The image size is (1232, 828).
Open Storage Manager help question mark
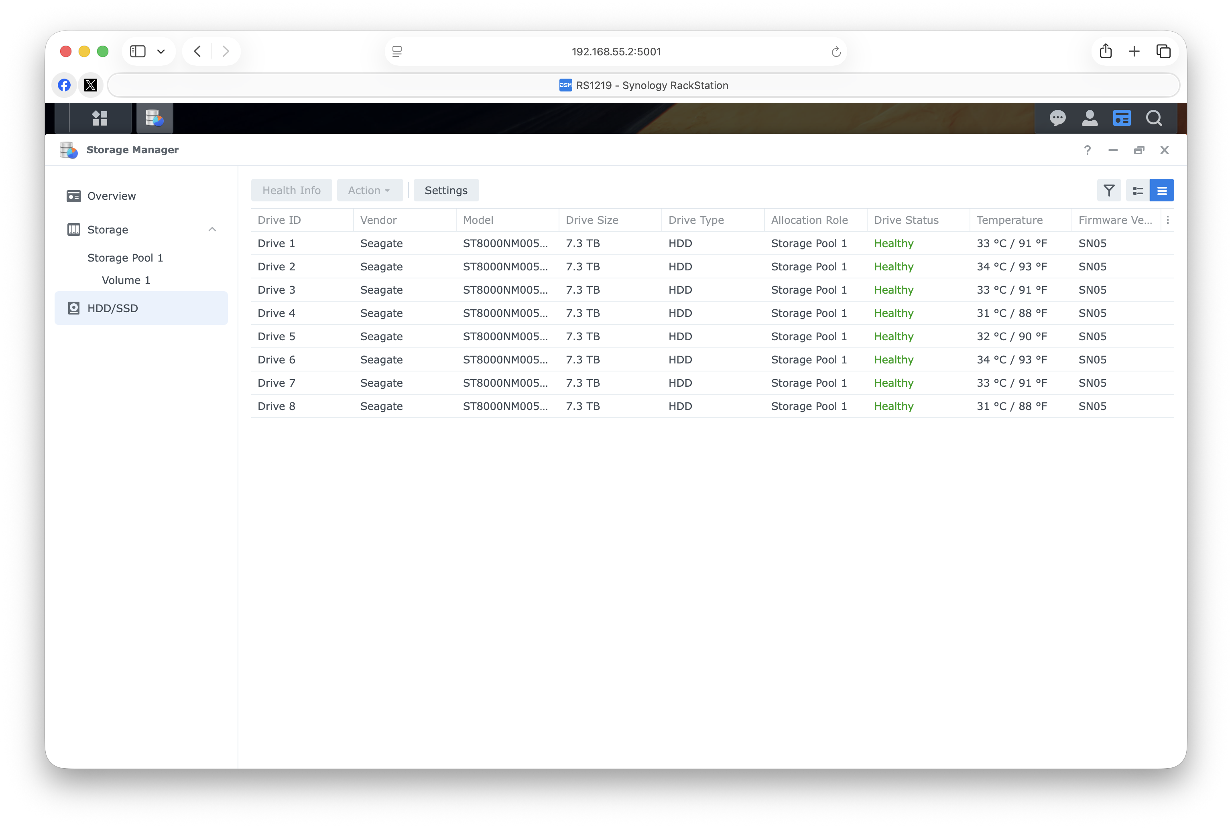(1087, 150)
